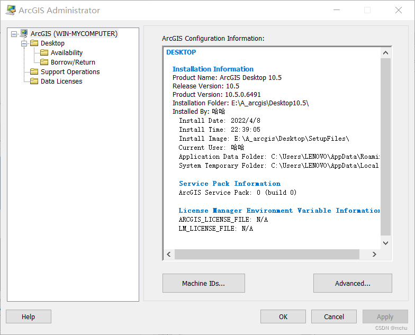Click the Cancel button

(333, 316)
